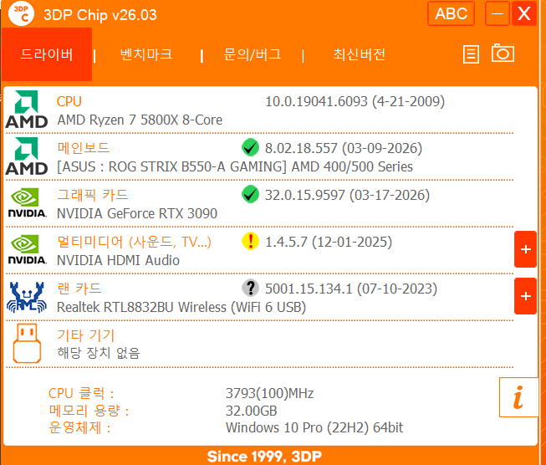
Task: Click the gray question mark beside 5001.15.134.1
Action: (x=250, y=288)
